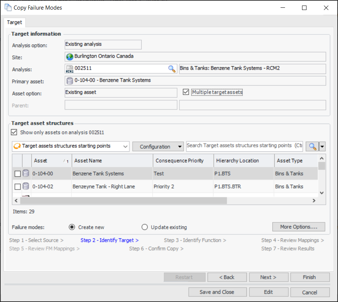Click the tank icon in the Primary asset field
The height and width of the screenshot is (302, 338).
point(70,81)
